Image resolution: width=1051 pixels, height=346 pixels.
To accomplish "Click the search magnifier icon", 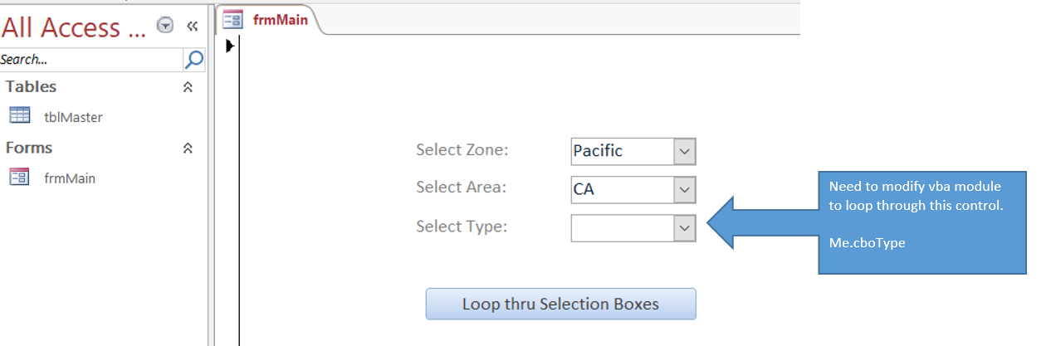I will pyautogui.click(x=193, y=60).
